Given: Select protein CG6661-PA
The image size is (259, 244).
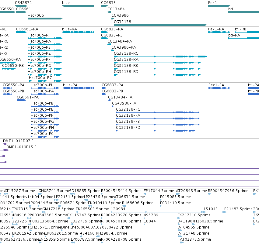Looking at the screenshot, I should (21, 100).
